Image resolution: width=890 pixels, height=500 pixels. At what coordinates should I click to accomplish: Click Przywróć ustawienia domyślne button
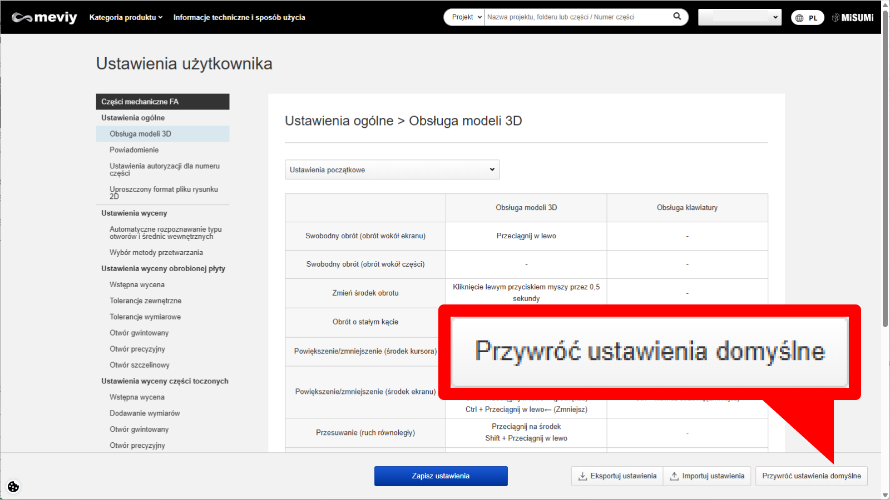point(811,476)
